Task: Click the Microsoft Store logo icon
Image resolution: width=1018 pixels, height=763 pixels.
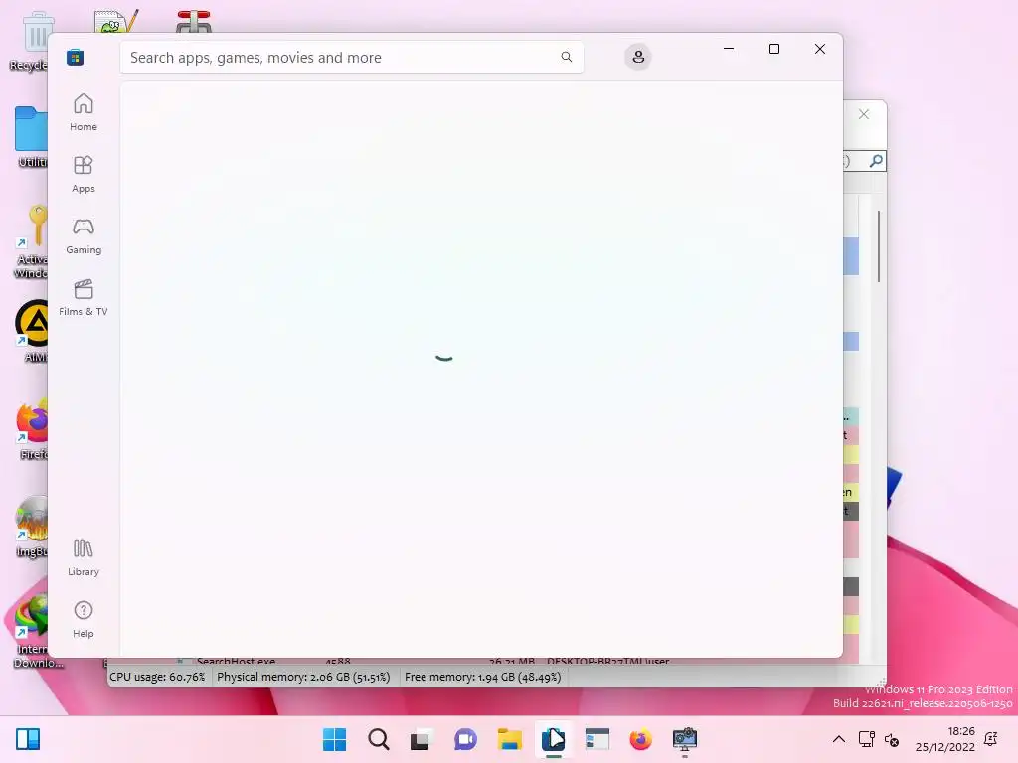Action: pyautogui.click(x=76, y=57)
